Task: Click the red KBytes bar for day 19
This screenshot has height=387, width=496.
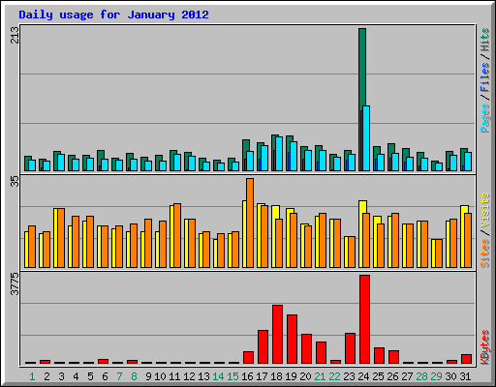Action: click(292, 340)
